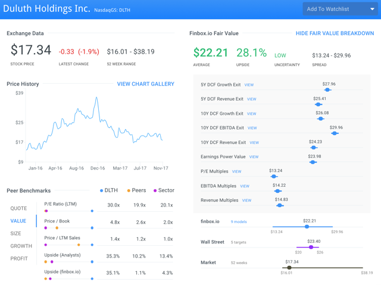Click the watchlist dropdown arrow icon
The image size is (381, 285).
tap(372, 10)
